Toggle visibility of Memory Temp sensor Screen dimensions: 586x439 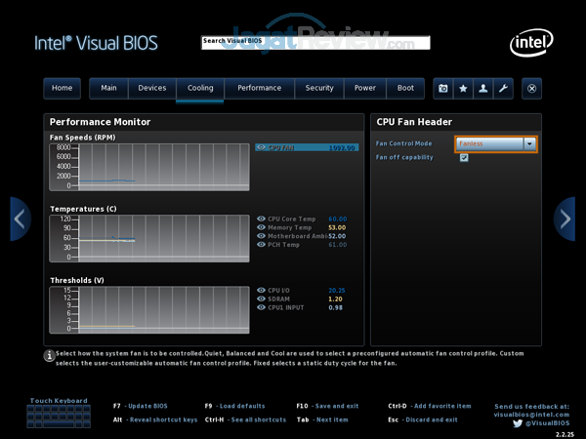click(x=261, y=227)
